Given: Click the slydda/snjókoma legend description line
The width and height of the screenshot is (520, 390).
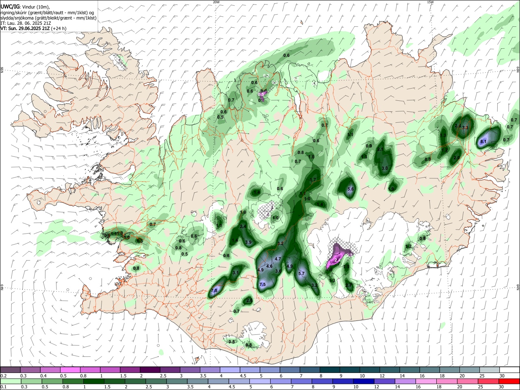Looking at the screenshot, I should coord(48,18).
